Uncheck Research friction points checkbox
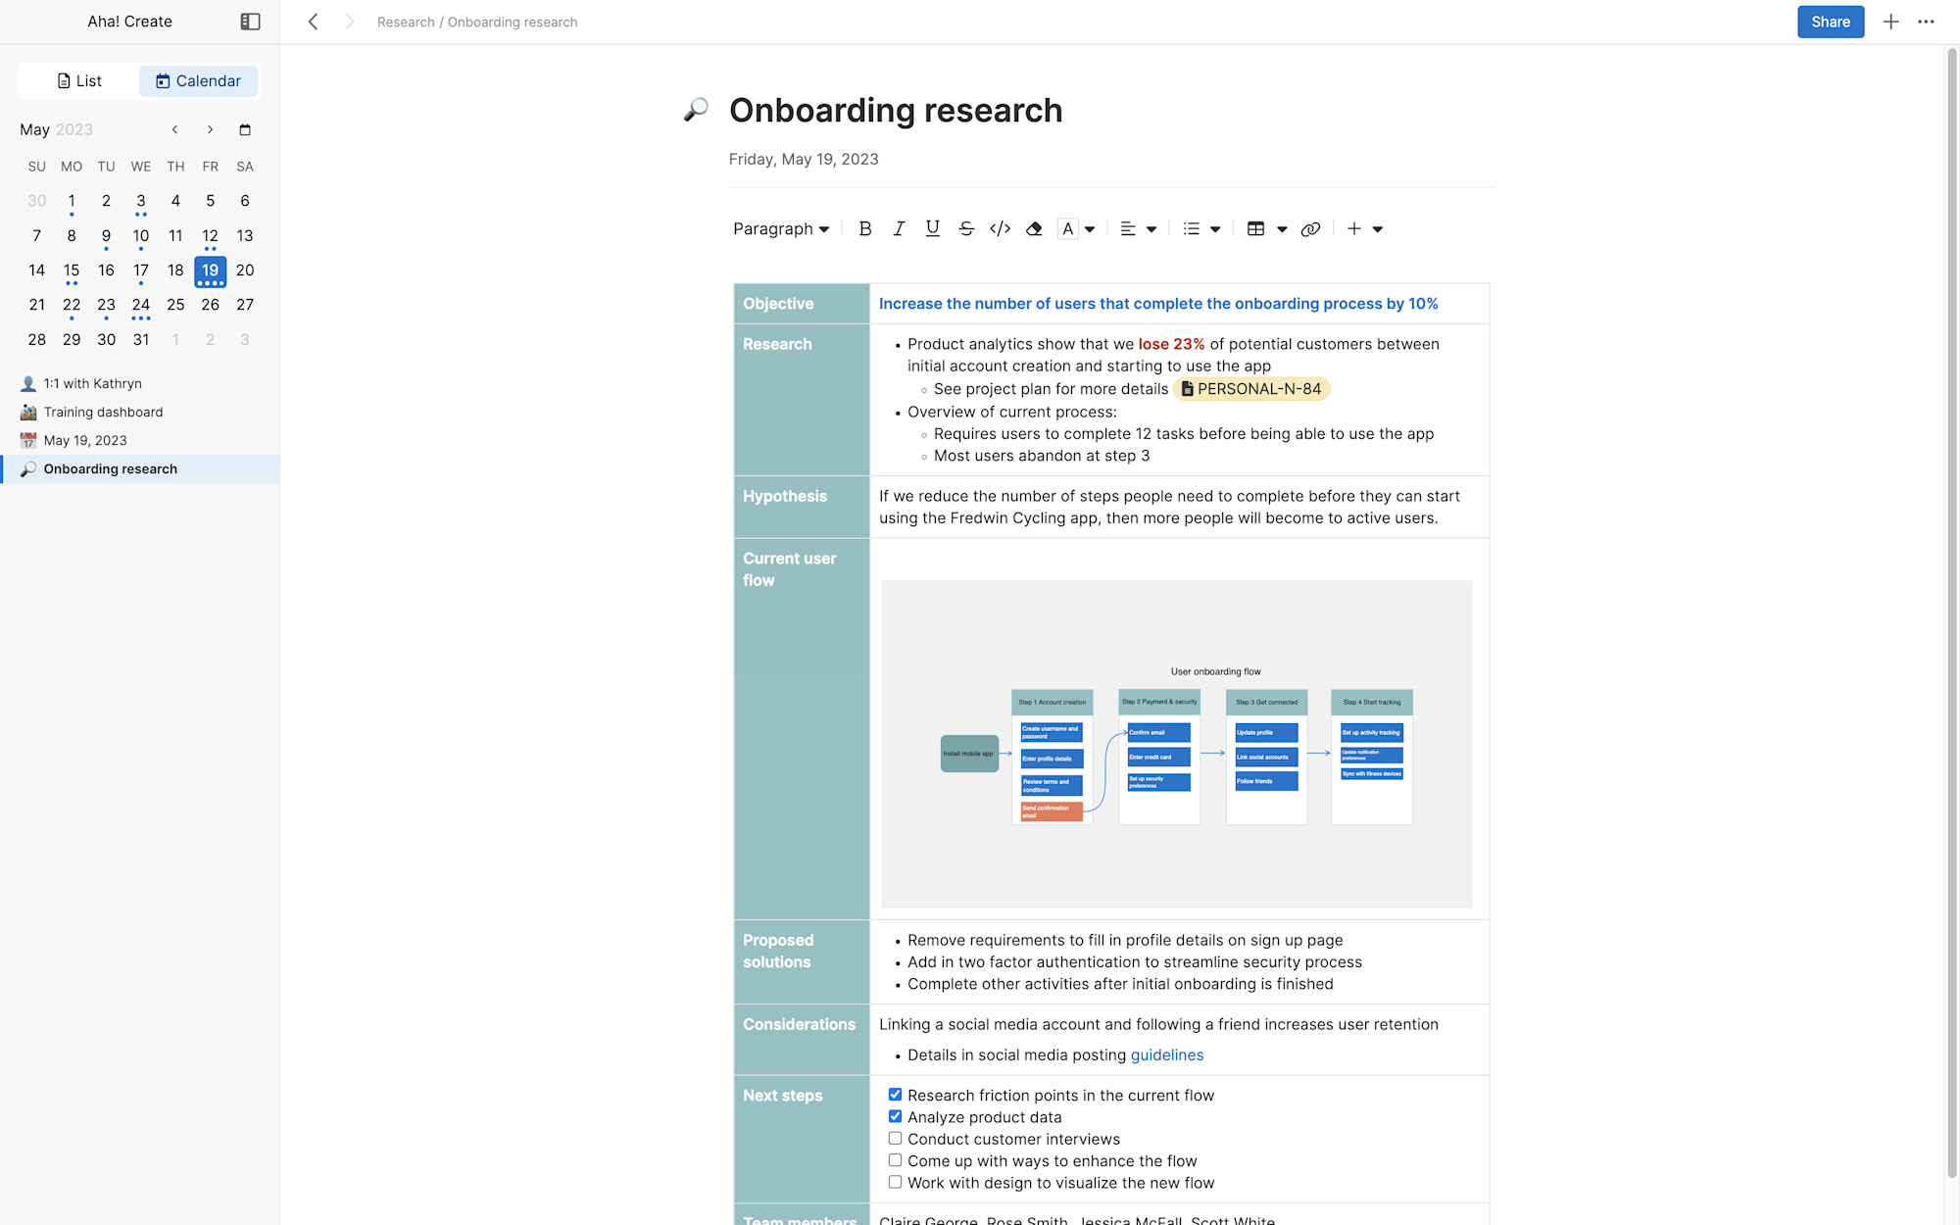The height and width of the screenshot is (1225, 1960). 895,1095
